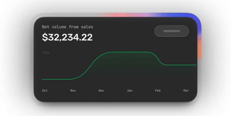Click the plateau peak of the green line

click(130, 52)
